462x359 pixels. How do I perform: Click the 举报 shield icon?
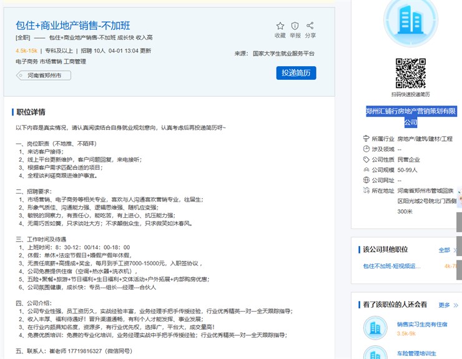[295, 26]
